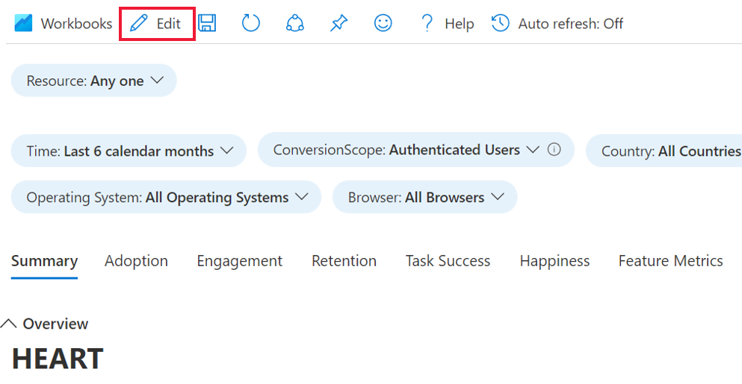Send feedback via the smiley face icon
This screenshot has width=742, height=384.
[x=383, y=24]
